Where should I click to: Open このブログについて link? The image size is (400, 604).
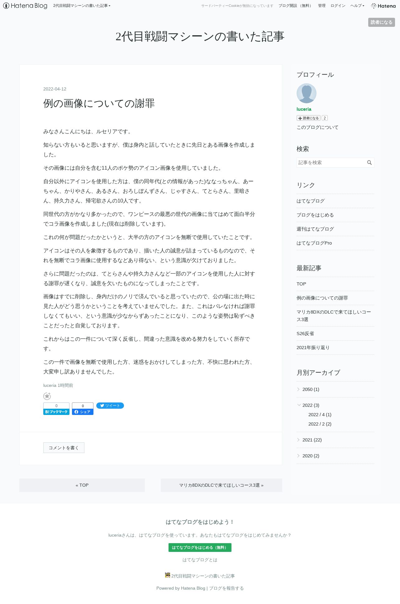[x=317, y=127]
